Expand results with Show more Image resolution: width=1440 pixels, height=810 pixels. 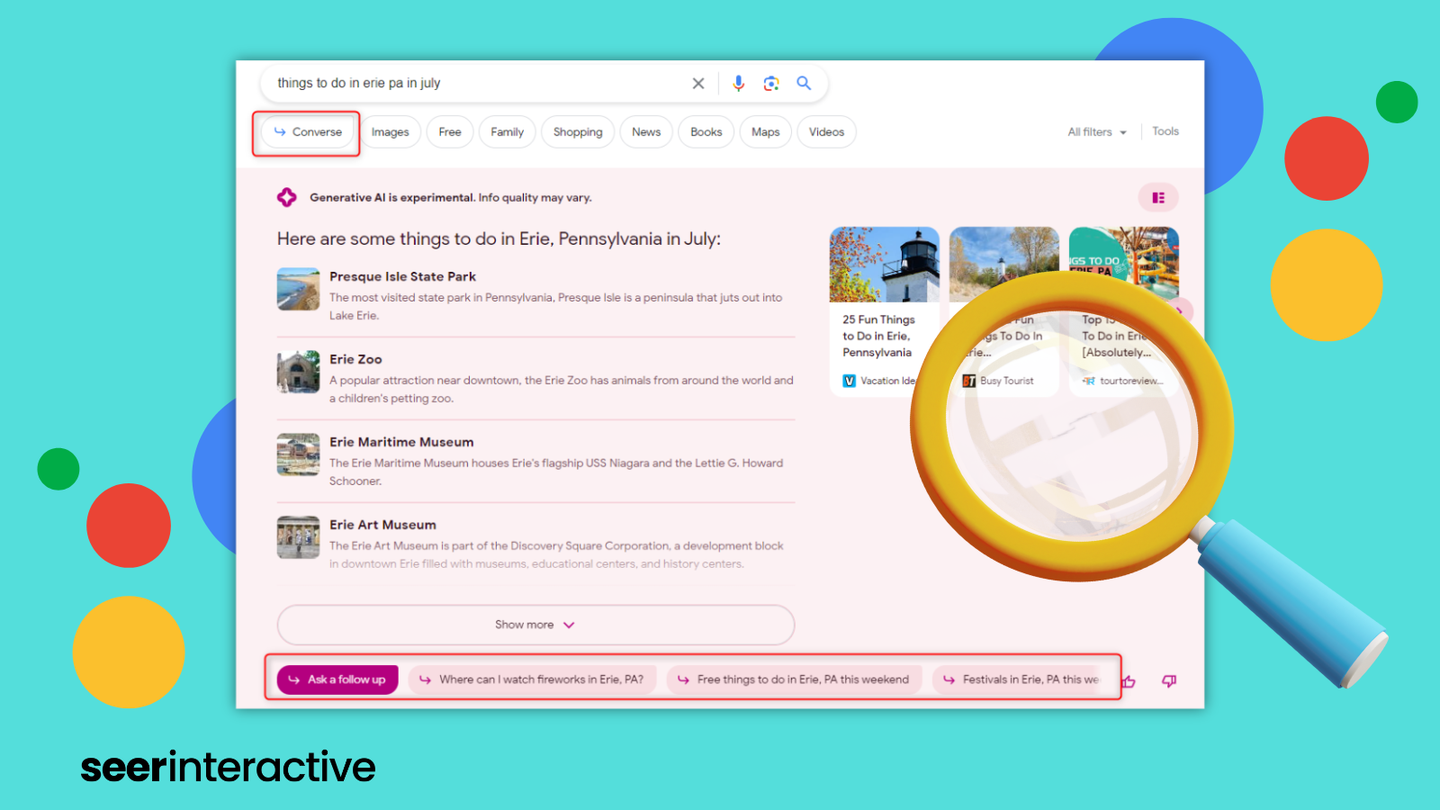click(x=535, y=625)
